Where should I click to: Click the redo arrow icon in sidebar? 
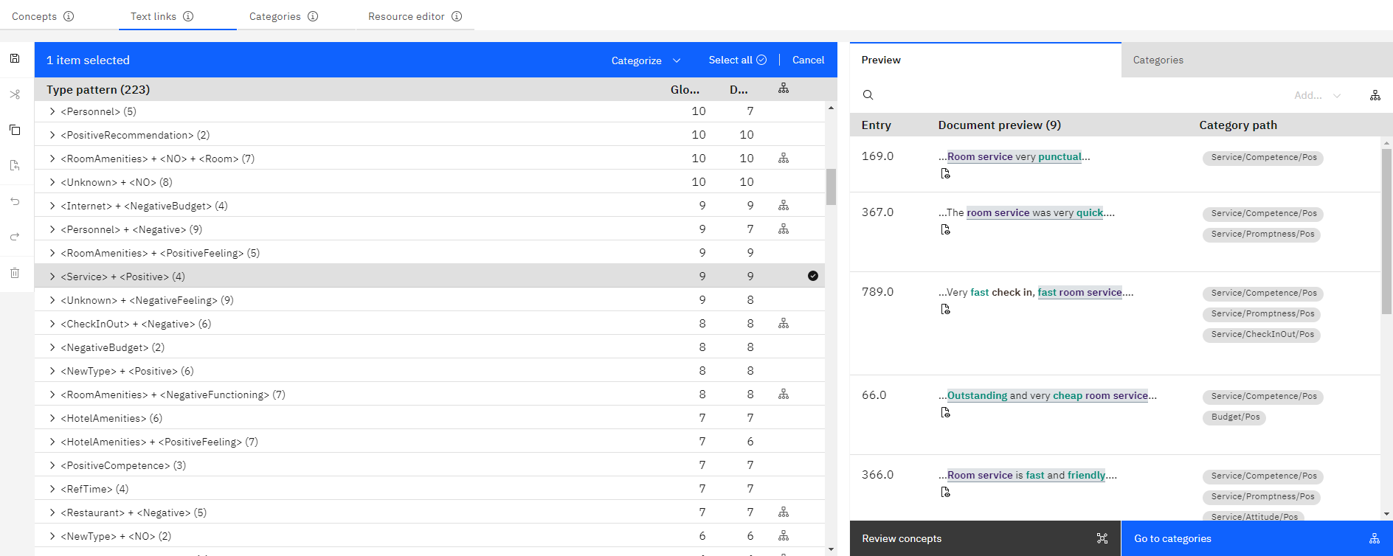(15, 237)
